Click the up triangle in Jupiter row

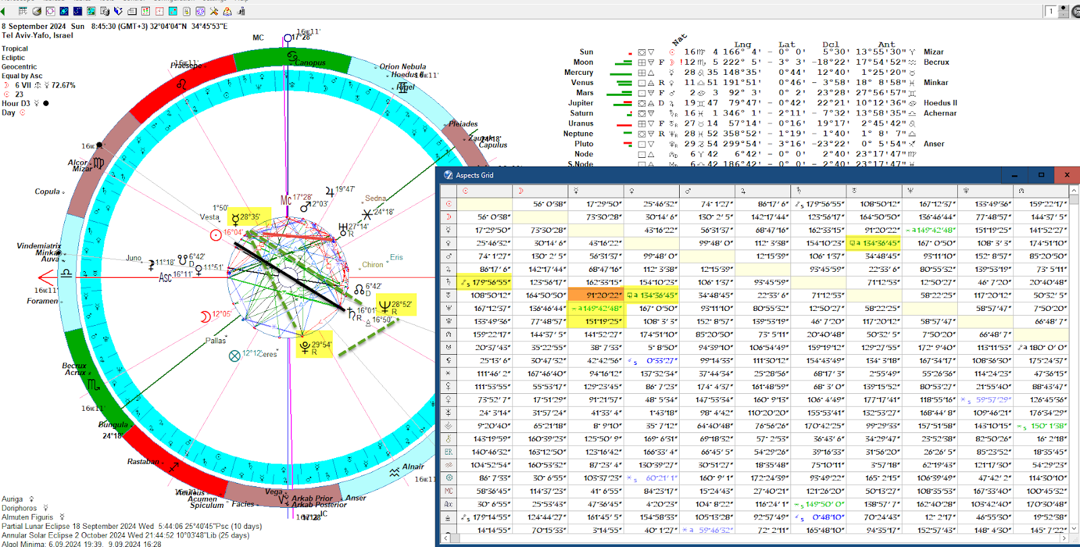[x=651, y=103]
